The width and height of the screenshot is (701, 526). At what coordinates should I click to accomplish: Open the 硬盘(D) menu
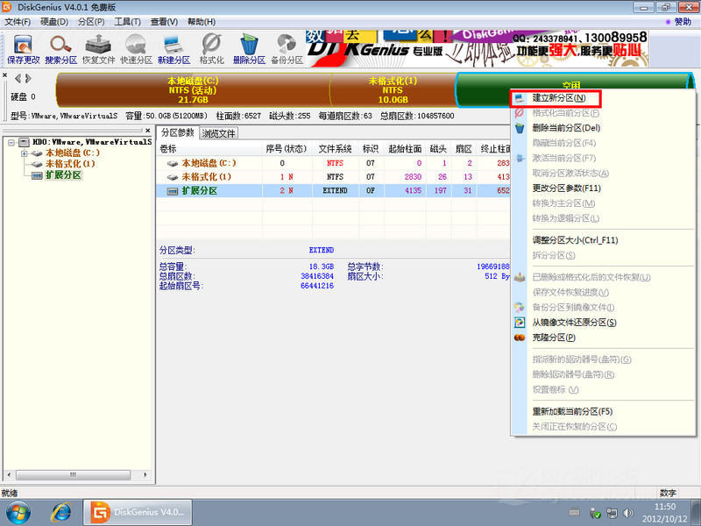54,22
